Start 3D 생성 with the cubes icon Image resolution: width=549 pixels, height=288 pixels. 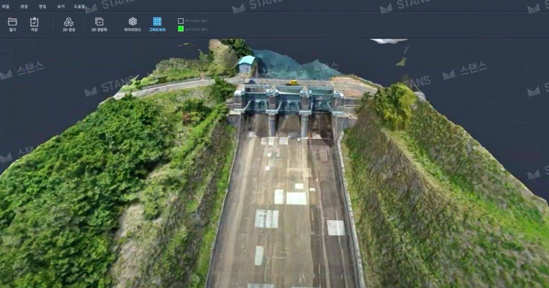69,22
